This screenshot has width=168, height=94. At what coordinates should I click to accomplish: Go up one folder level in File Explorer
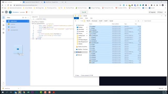pos(82,21)
